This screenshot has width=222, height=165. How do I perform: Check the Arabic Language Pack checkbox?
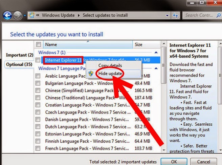point(38,76)
